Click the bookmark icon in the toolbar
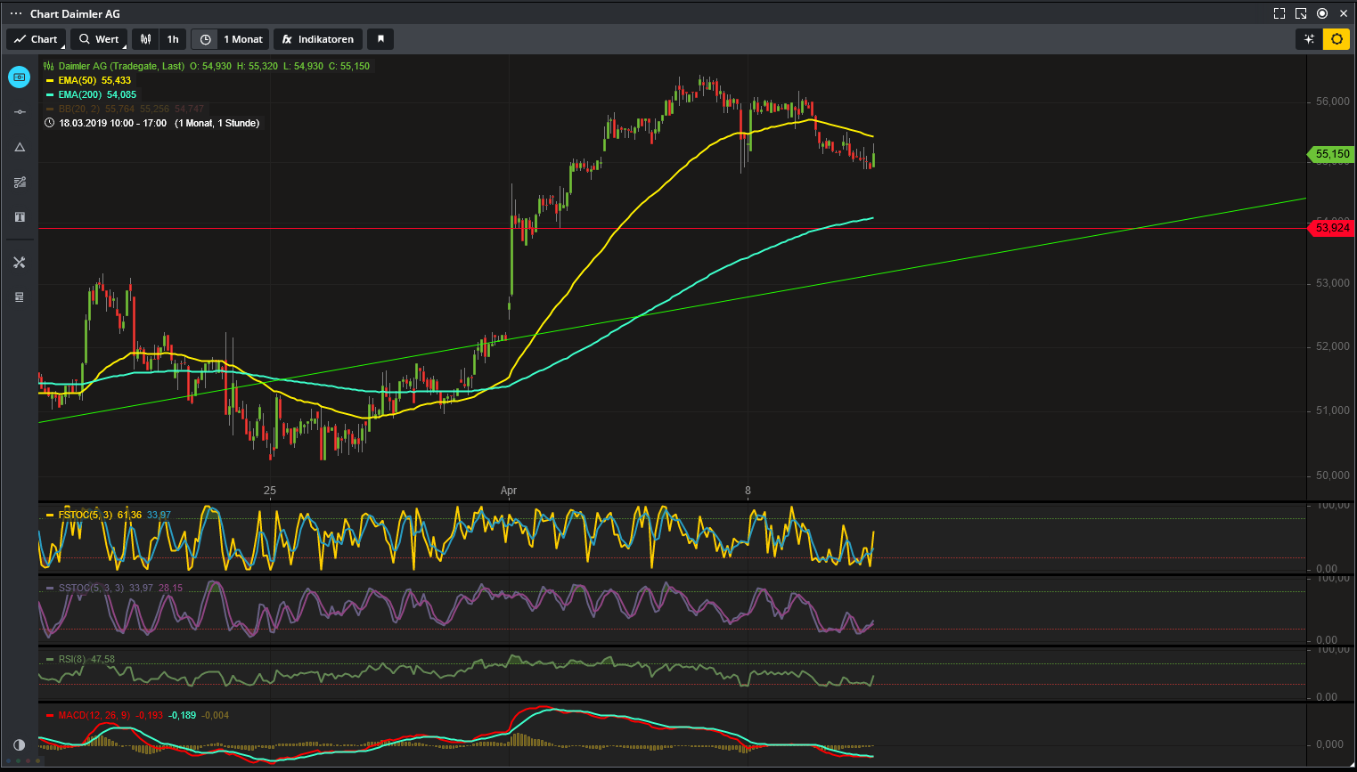This screenshot has width=1357, height=772. tap(380, 39)
